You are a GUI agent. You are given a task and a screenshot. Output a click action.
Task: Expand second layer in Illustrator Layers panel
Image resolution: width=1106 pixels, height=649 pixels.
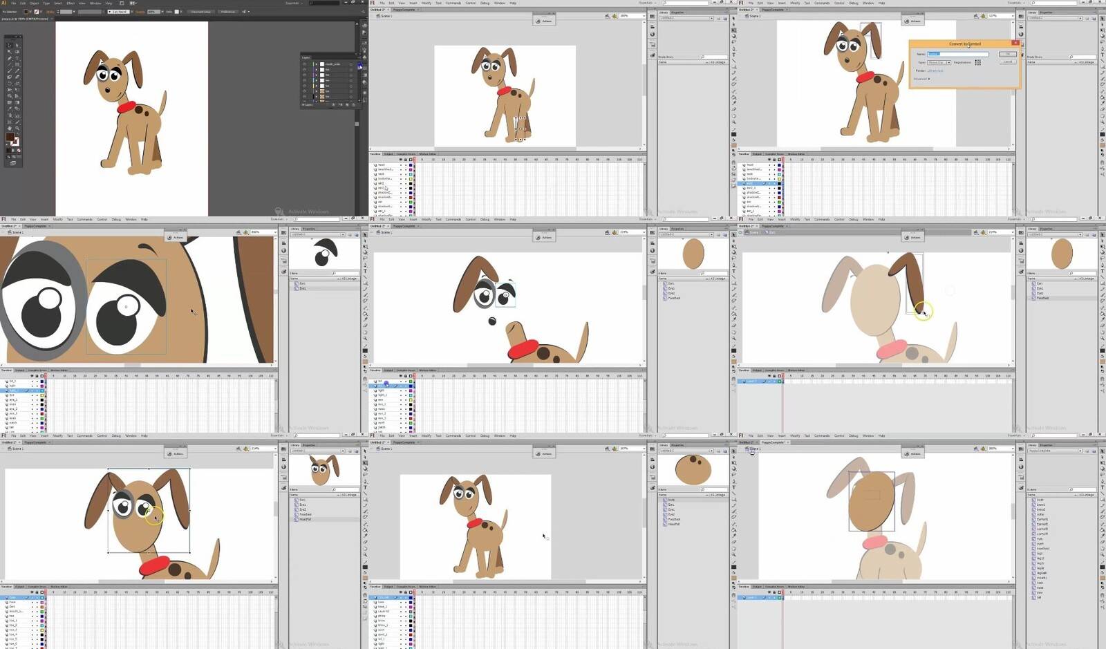pos(316,69)
